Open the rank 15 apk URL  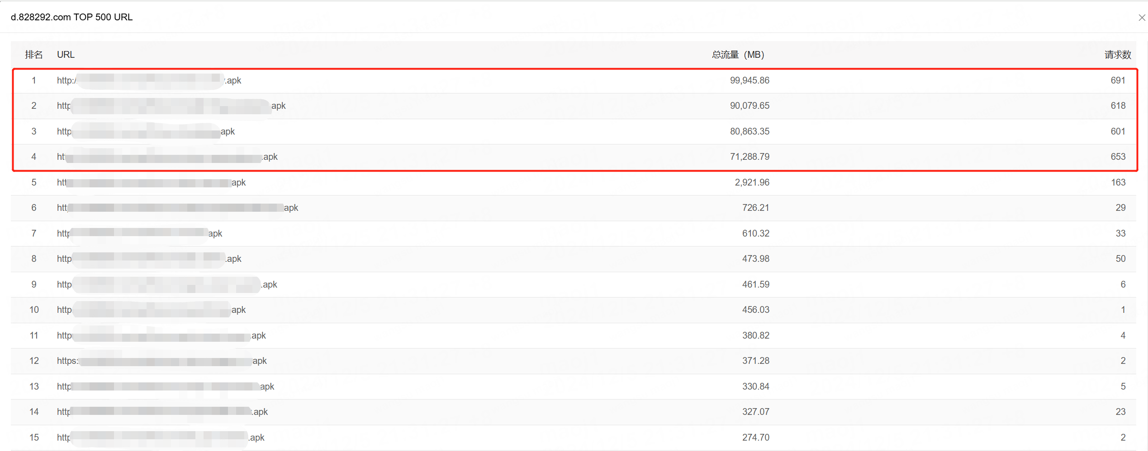(x=161, y=437)
